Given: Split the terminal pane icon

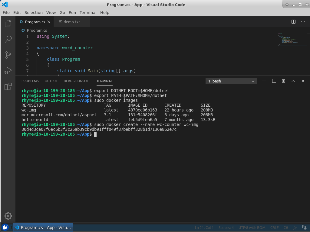Looking at the screenshot, I should pos(274,81).
